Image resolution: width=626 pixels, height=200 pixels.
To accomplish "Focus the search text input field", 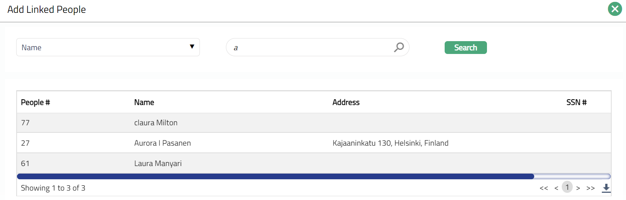I will click(310, 48).
